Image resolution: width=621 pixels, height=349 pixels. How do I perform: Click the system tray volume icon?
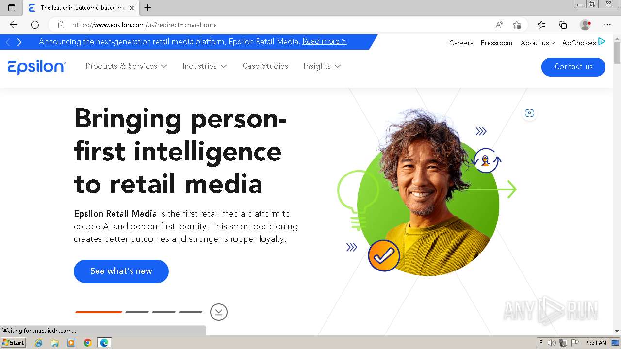click(x=552, y=343)
